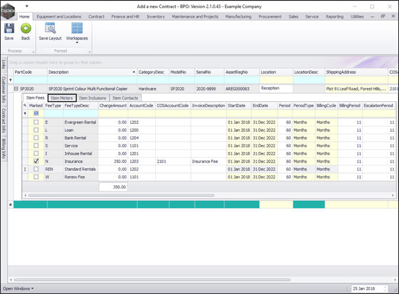
Task: Open the Open Windows dropdown
Action: pos(18,288)
